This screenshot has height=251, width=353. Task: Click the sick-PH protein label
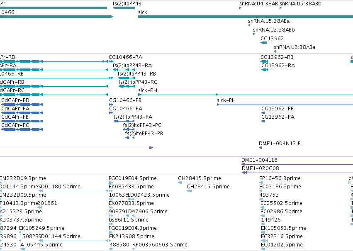click(x=226, y=100)
